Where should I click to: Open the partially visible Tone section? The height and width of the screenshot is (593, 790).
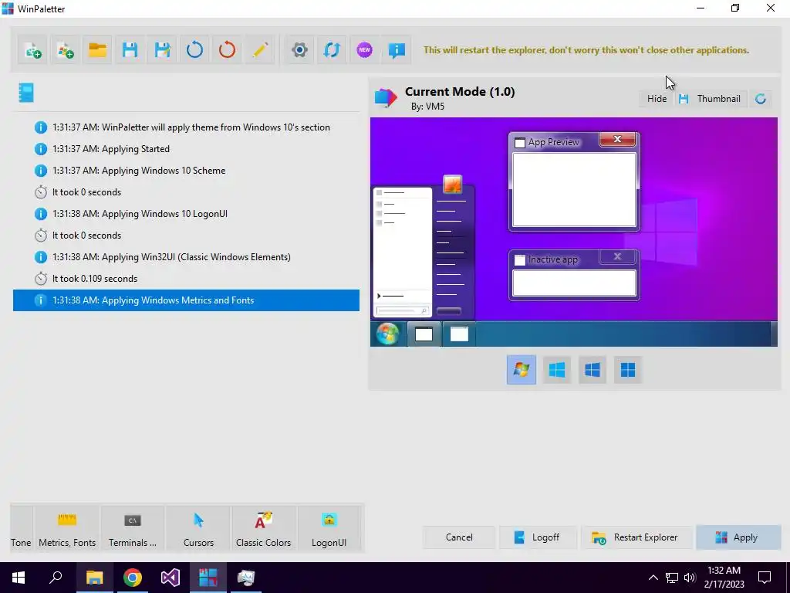(x=21, y=529)
